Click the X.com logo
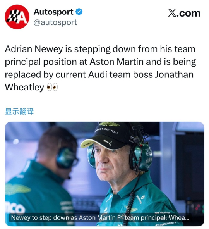This screenshot has width=209, height=229. [184, 13]
